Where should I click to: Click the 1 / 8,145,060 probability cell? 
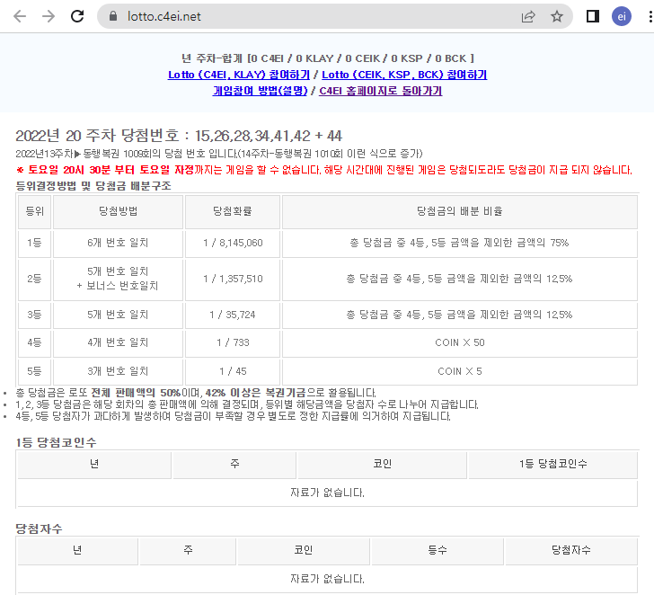233,244
